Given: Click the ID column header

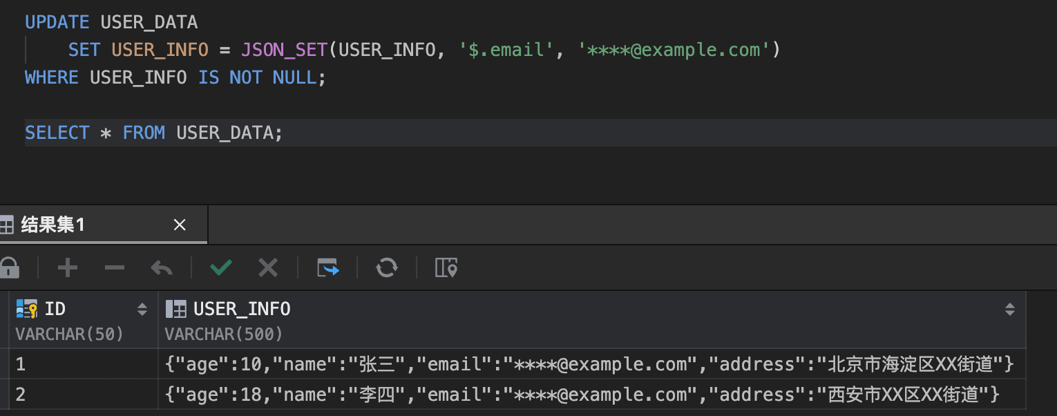Looking at the screenshot, I should tap(55, 309).
